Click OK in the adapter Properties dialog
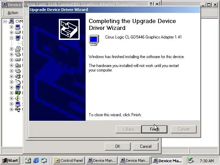Screen dimensions: 220x165 point(118,146)
